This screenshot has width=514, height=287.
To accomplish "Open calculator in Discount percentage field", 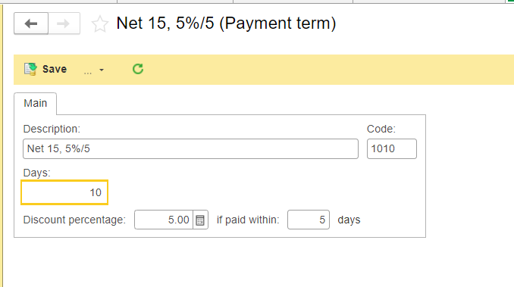I will [x=200, y=220].
